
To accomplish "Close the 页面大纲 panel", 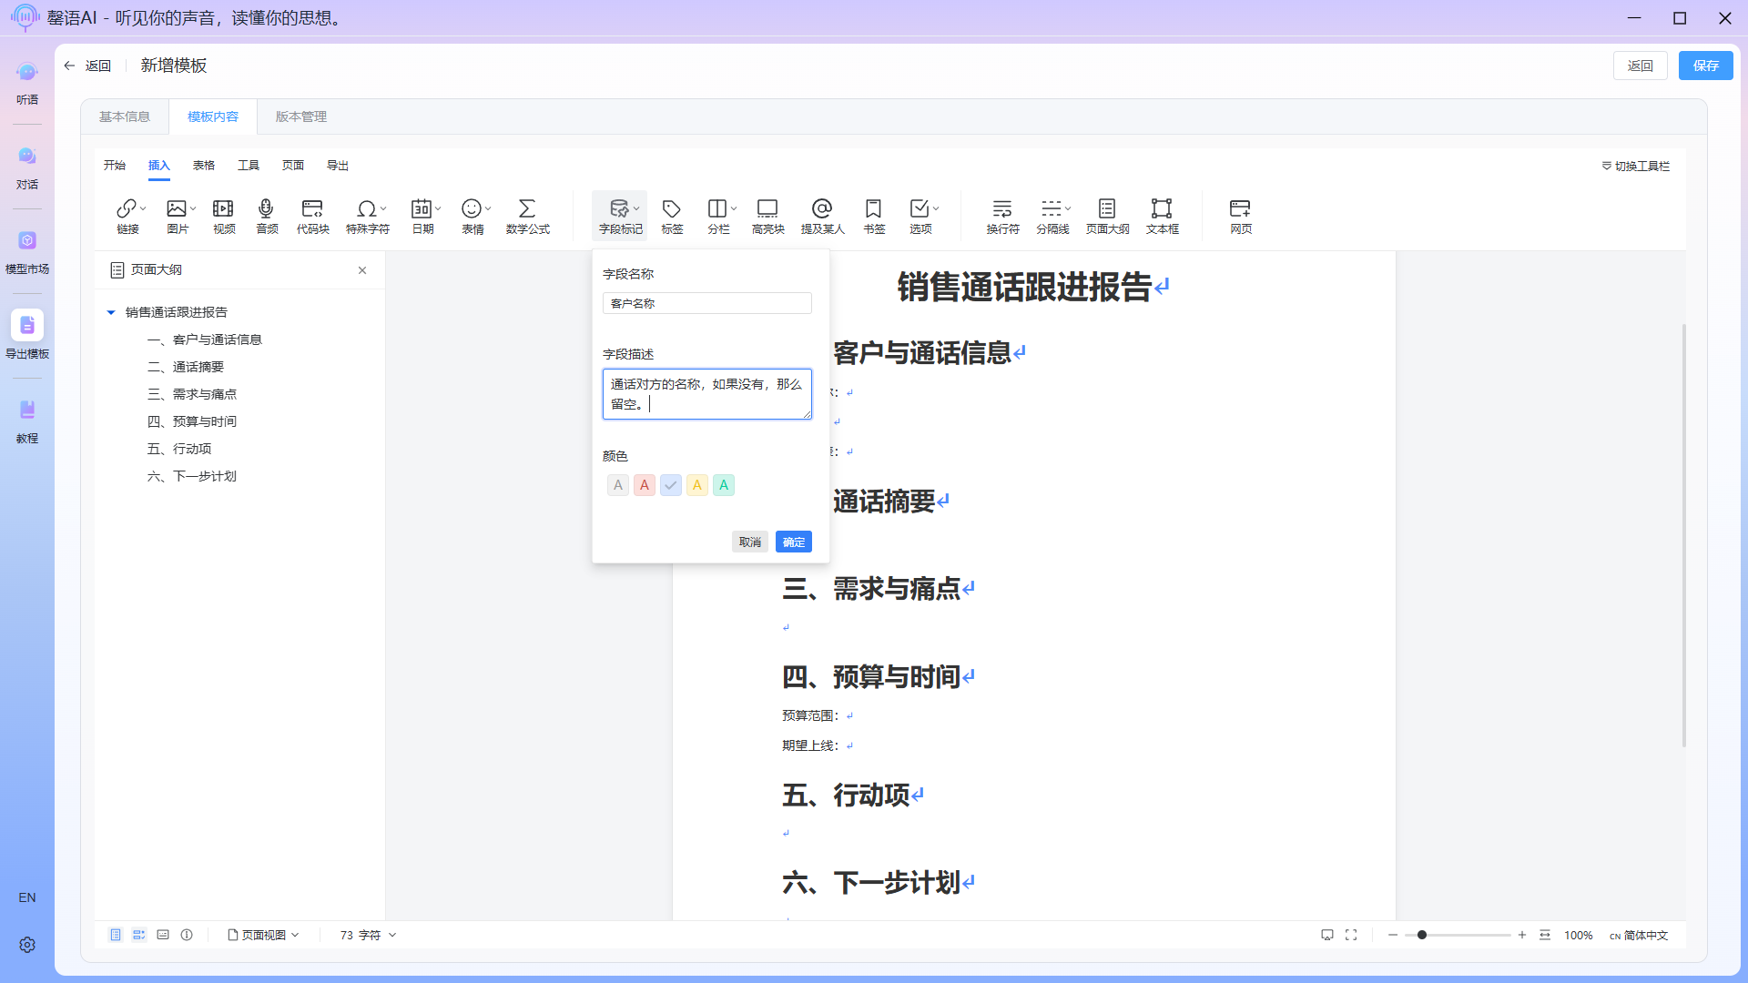I will [x=362, y=270].
